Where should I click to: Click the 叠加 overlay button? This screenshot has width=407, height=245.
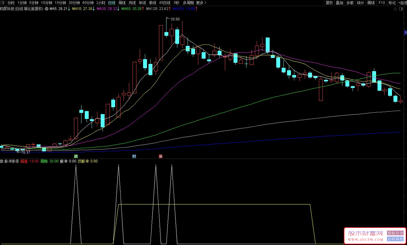click(339, 3)
